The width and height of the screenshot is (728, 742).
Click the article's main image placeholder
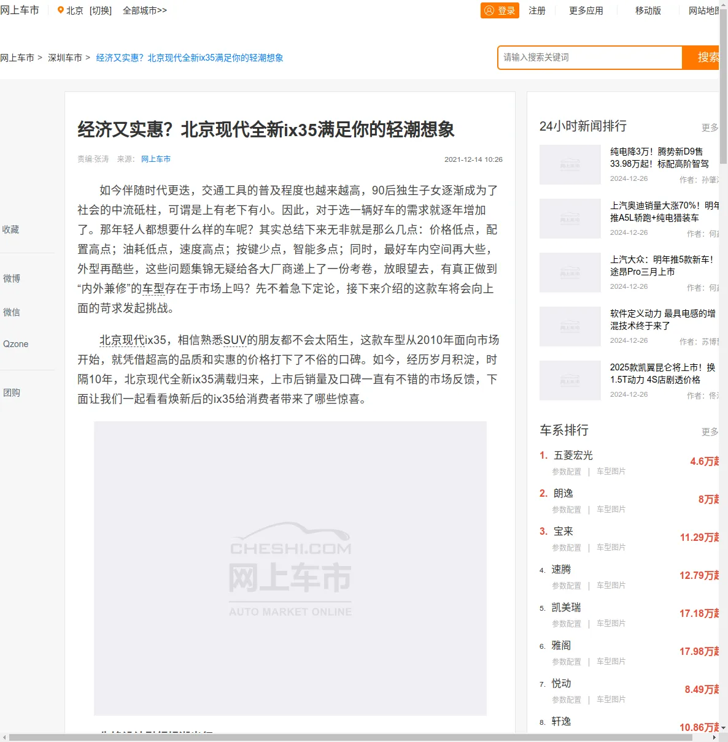tap(290, 568)
